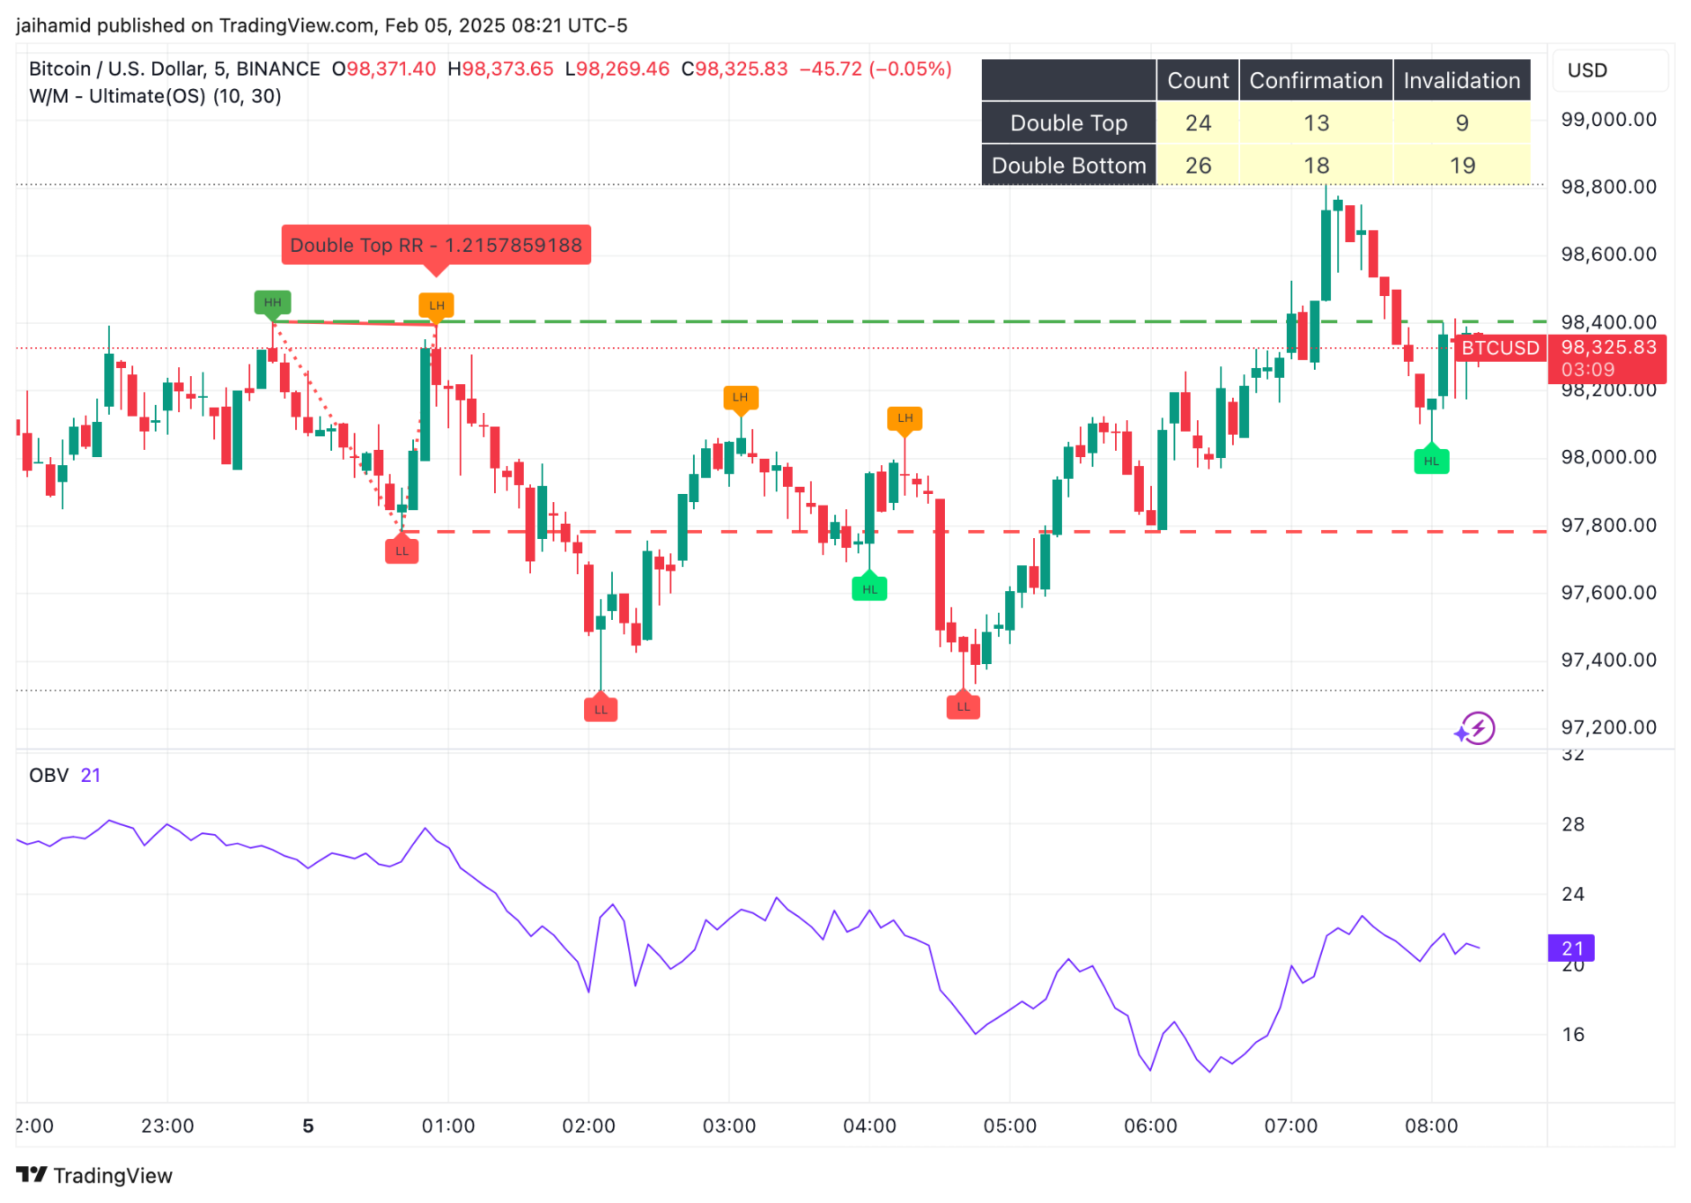The height and width of the screenshot is (1203, 1691).
Task: Click the 07:00 time axis label
Action: (1291, 1126)
